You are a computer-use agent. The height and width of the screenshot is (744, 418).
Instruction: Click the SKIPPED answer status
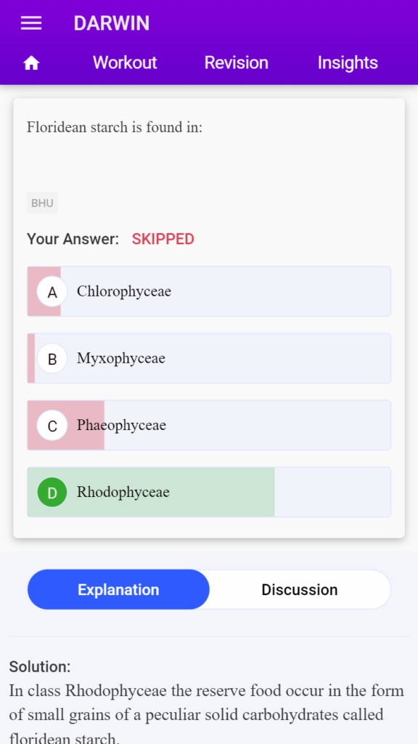[163, 239]
